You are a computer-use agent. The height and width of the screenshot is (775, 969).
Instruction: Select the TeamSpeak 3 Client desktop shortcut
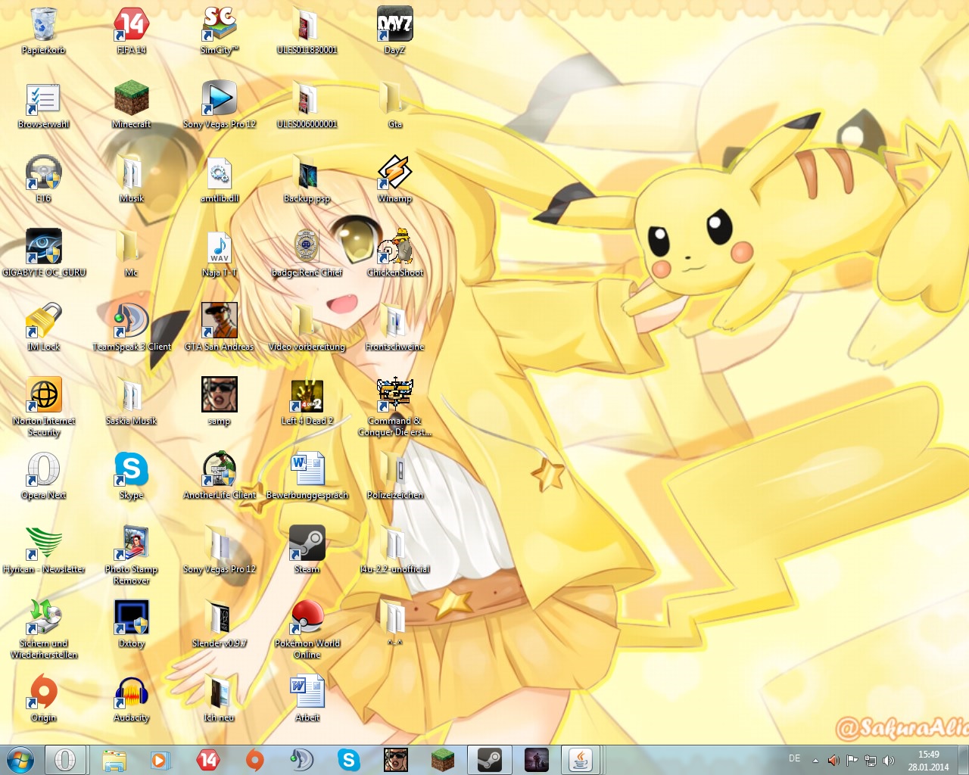pos(131,322)
